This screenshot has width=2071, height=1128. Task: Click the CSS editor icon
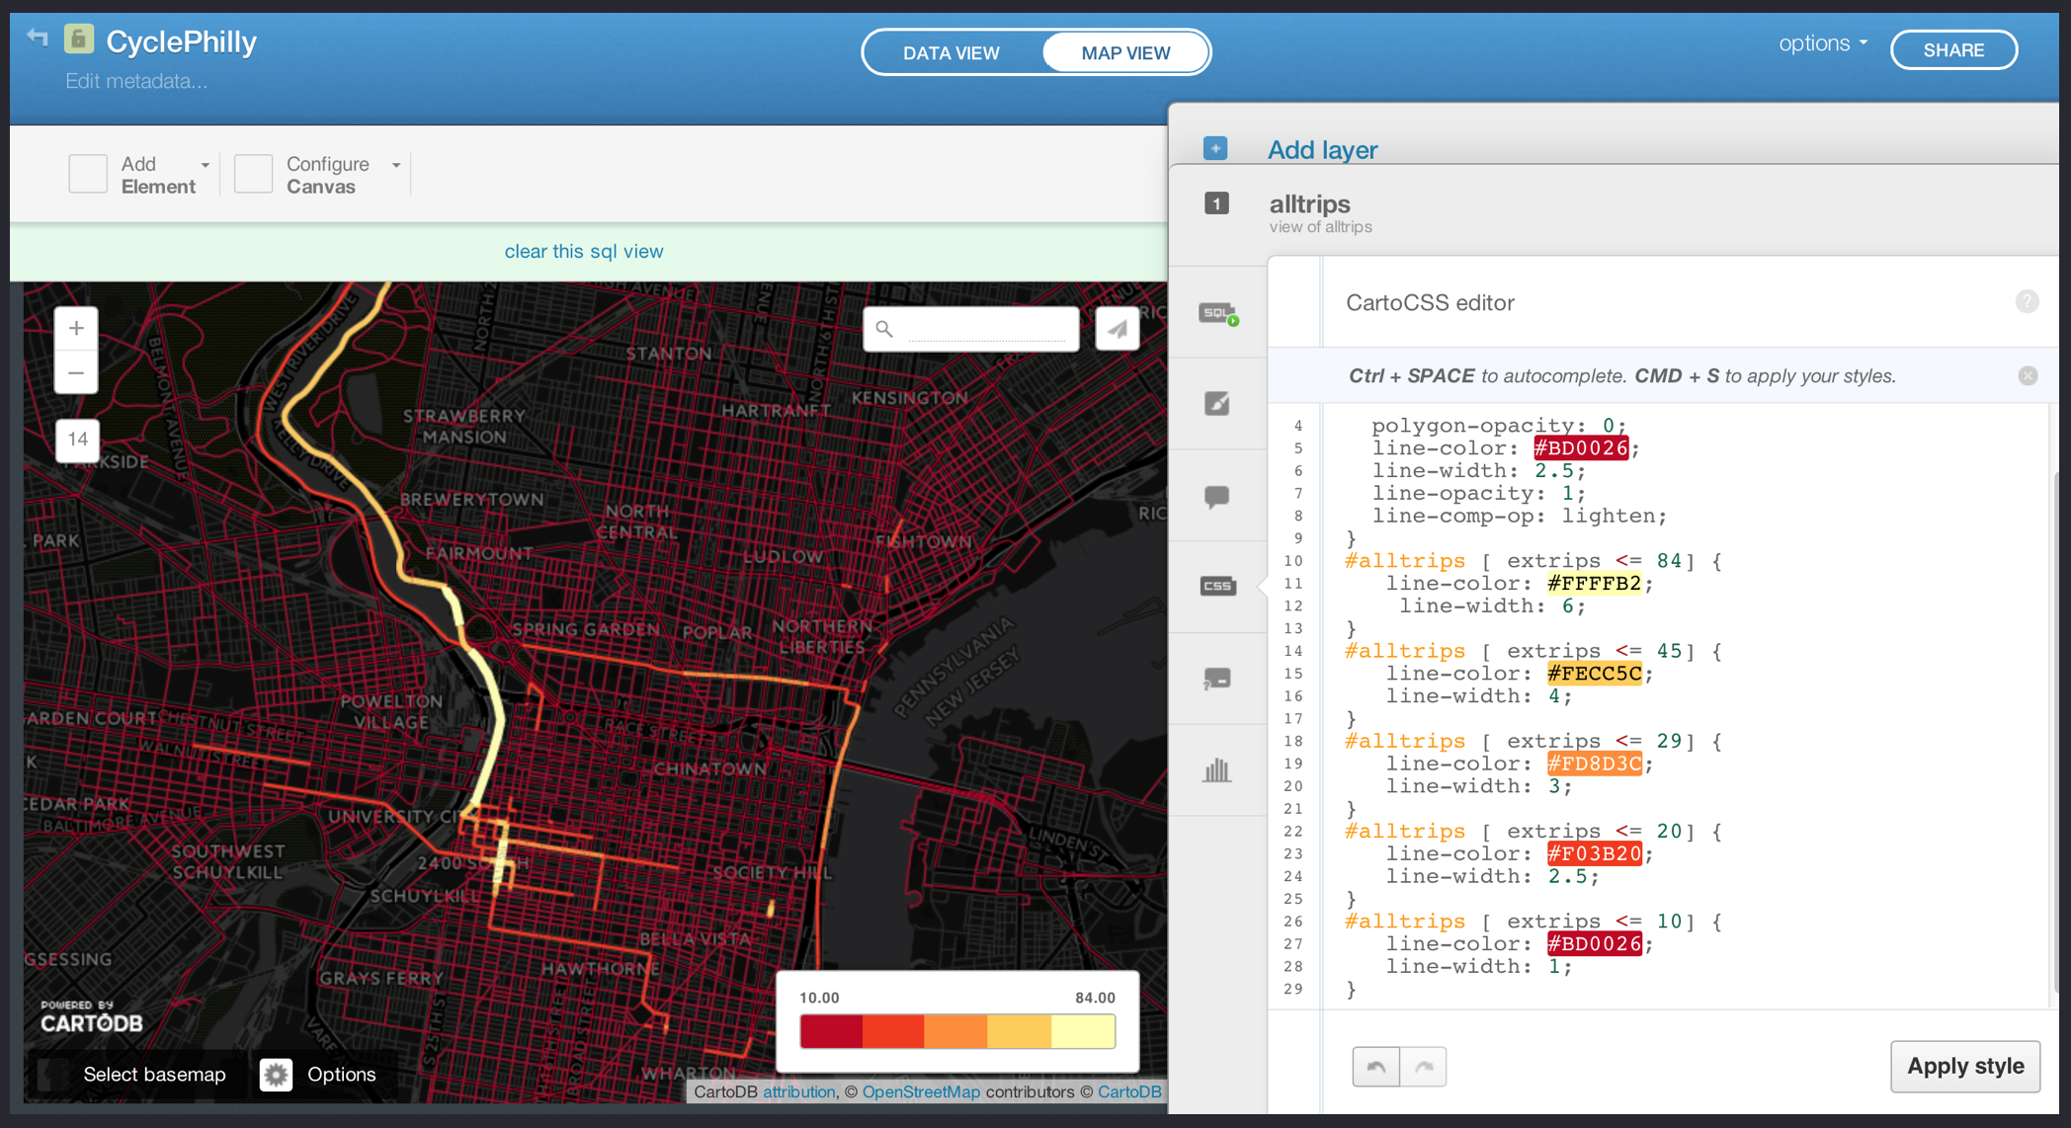(x=1212, y=584)
